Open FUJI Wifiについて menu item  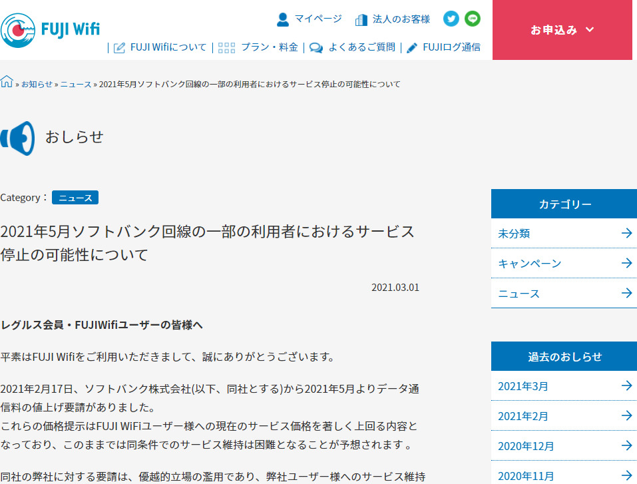coord(168,47)
